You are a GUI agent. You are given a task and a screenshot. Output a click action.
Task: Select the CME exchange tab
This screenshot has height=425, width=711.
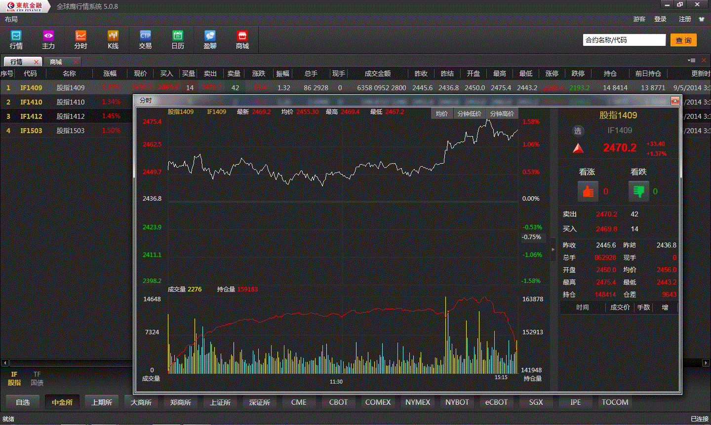(x=299, y=402)
